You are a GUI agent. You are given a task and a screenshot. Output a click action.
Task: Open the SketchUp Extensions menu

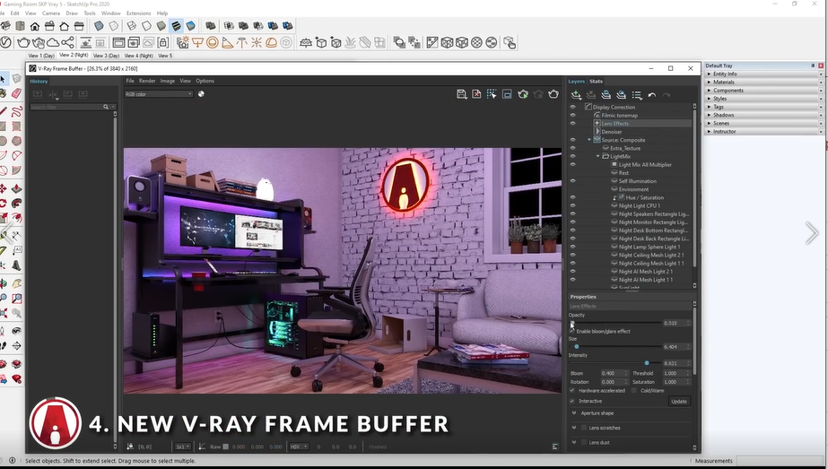(x=138, y=13)
